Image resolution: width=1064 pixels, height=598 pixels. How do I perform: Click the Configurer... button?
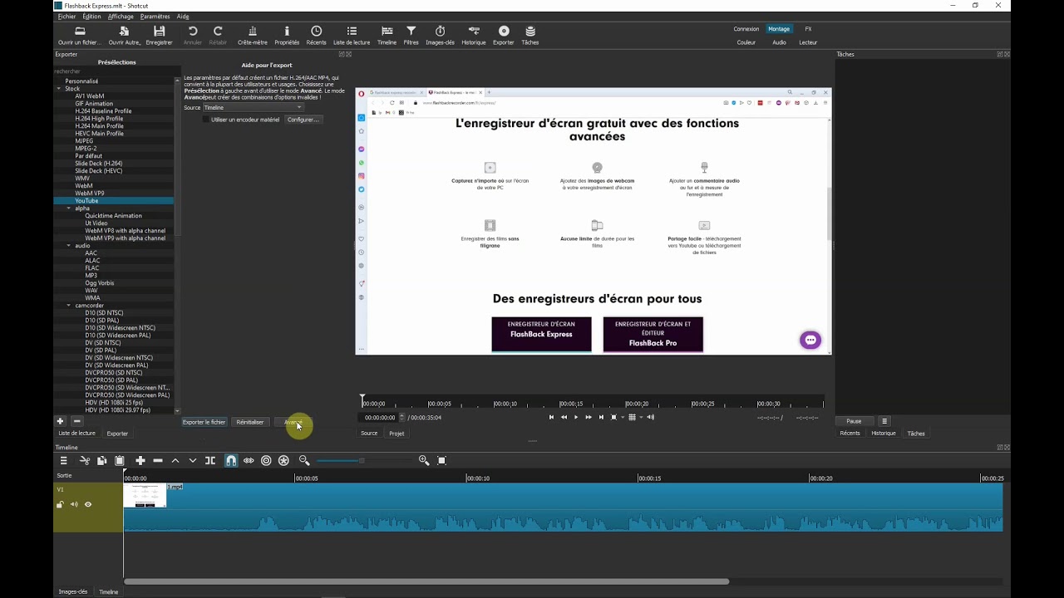303,120
